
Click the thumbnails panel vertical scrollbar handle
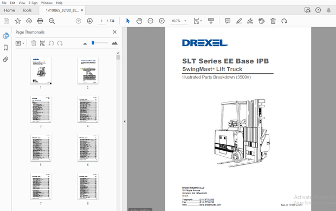pyautogui.click(x=118, y=57)
